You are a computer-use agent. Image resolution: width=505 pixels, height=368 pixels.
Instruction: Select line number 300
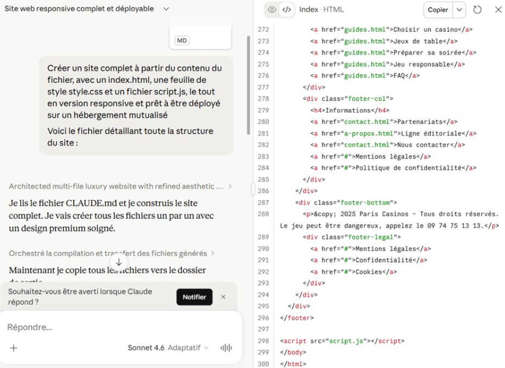pos(263,364)
